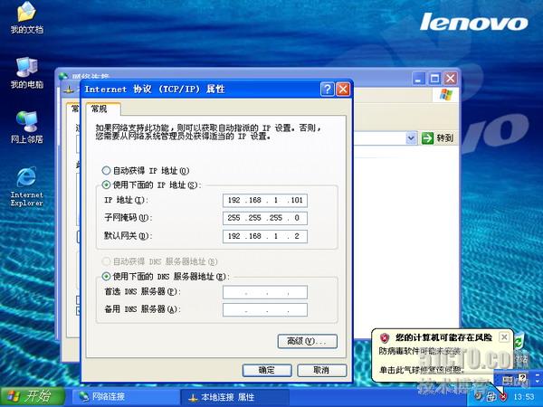Click the help question mark in the TCP/IP dialog
The height and width of the screenshot is (407, 543).
click(x=328, y=90)
